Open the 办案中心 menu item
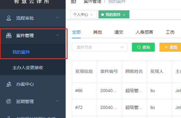 point(33,84)
